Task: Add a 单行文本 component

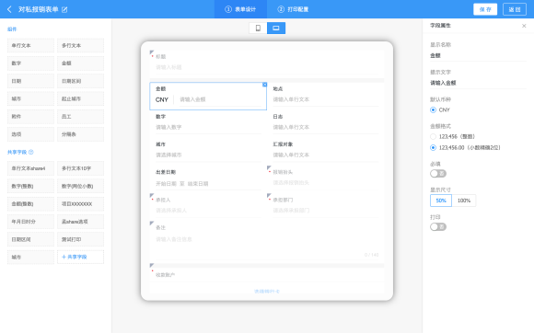Action: [30, 46]
